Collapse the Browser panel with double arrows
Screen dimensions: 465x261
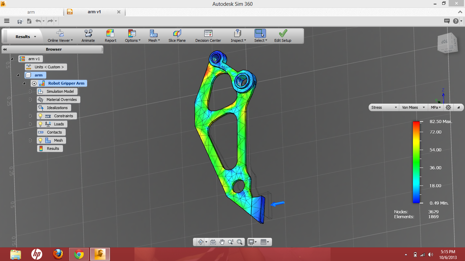click(5, 49)
